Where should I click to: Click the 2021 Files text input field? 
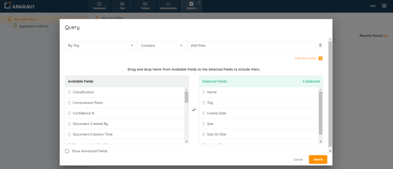[251, 45]
